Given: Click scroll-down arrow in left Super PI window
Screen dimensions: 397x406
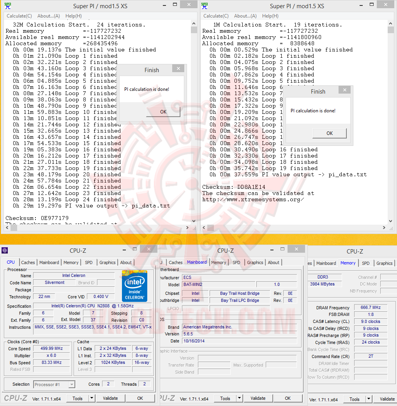Looking at the screenshot, I should coord(194,221).
